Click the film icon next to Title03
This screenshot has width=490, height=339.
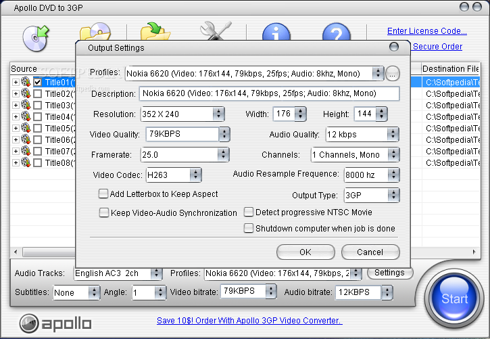26,105
